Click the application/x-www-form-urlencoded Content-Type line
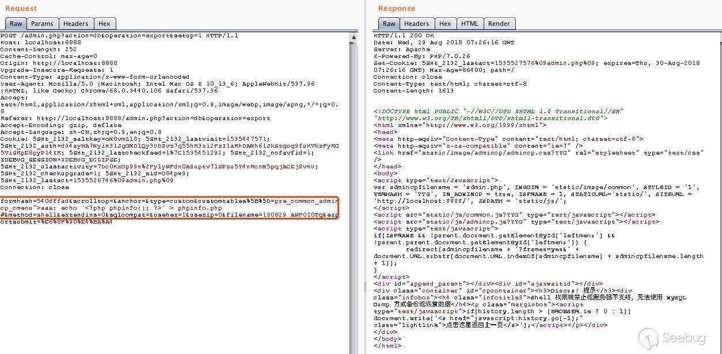This screenshot has width=722, height=354. tap(95, 77)
